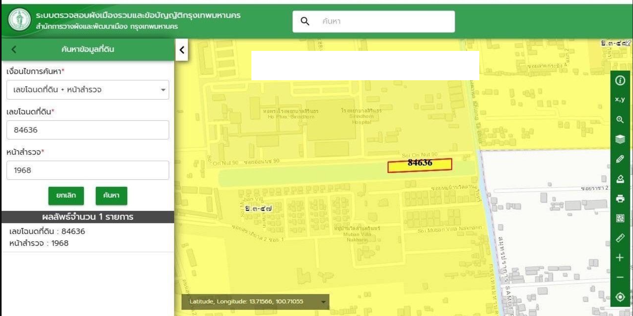Select the x,y coordinate tool

(x=620, y=100)
